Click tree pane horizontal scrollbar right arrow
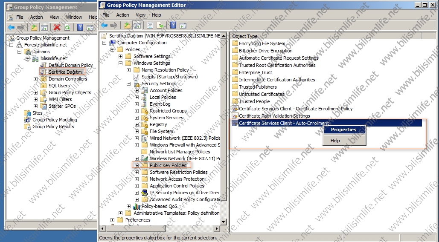 tap(216, 229)
